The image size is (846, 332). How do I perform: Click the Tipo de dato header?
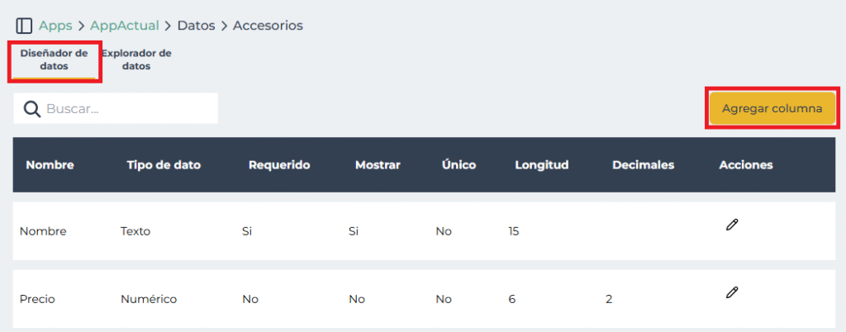[164, 165]
